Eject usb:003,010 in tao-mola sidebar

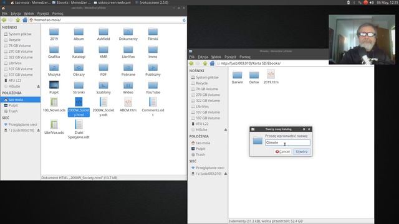(x=39, y=130)
